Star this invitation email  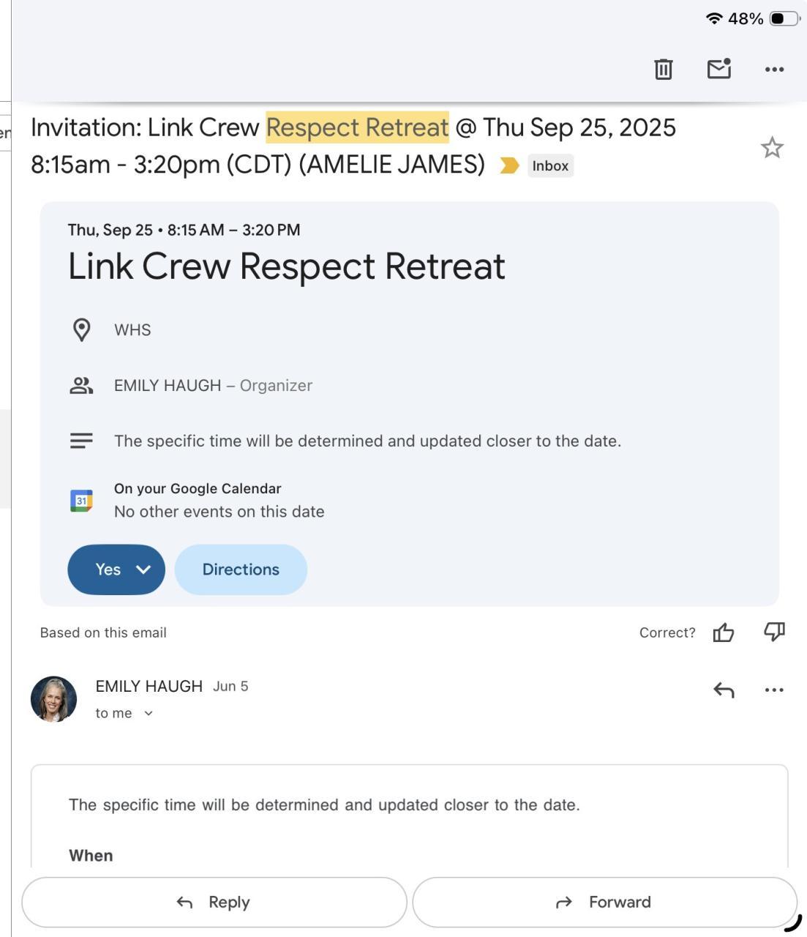772,148
